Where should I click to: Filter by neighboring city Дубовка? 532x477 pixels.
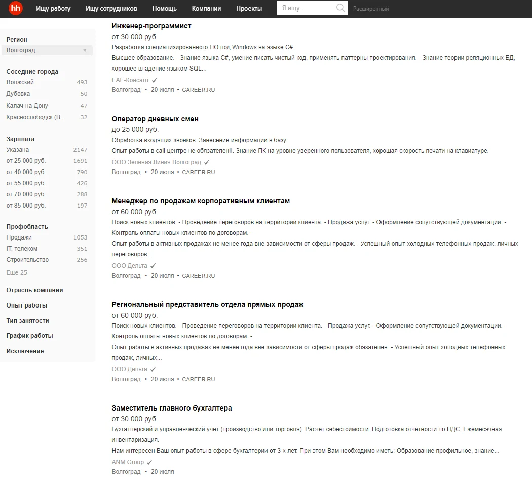click(18, 94)
